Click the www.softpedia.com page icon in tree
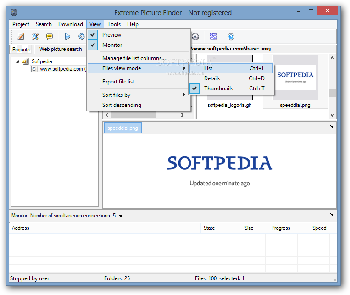This screenshot has height=295, width=350. click(34, 69)
